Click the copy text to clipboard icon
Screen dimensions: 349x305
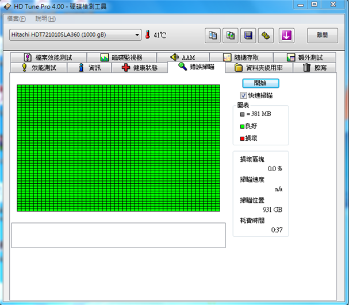pos(213,36)
